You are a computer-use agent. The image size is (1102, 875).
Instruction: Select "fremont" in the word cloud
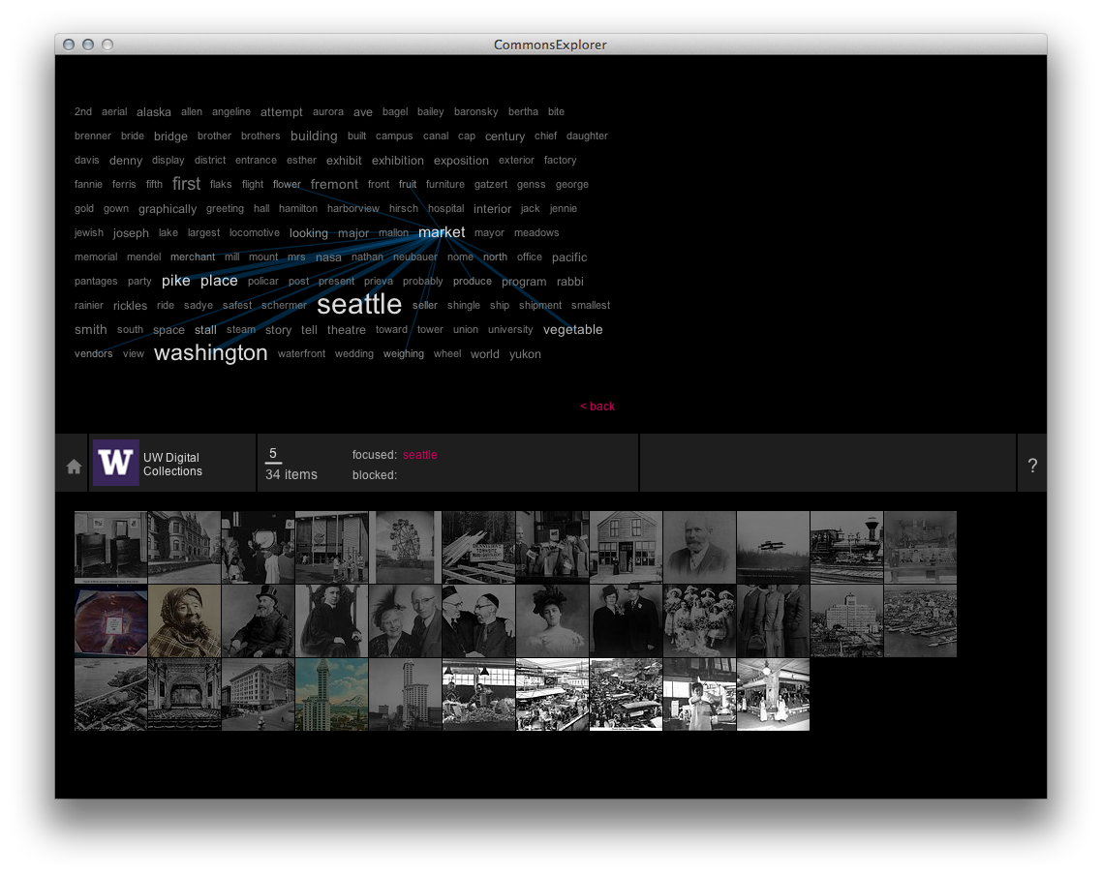point(334,183)
